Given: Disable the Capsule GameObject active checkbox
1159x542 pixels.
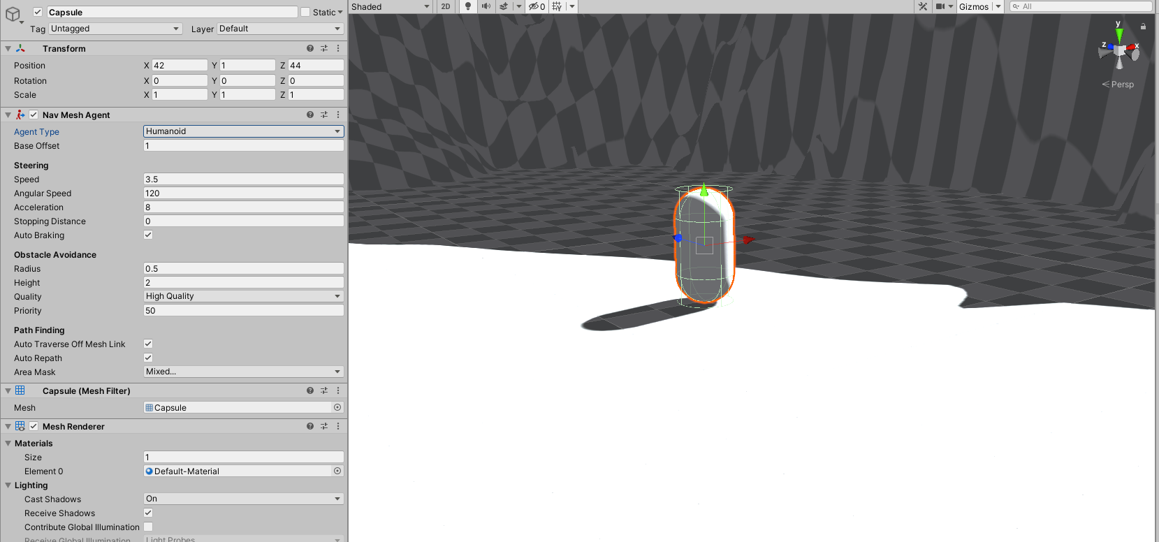Looking at the screenshot, I should coord(38,12).
